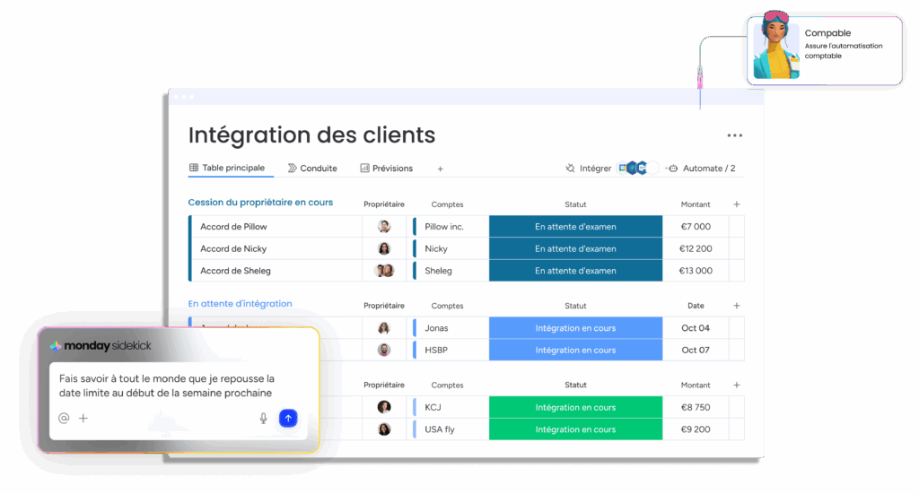The image size is (919, 494).
Task: Send the sidekick message with arrow button
Action: pos(288,418)
